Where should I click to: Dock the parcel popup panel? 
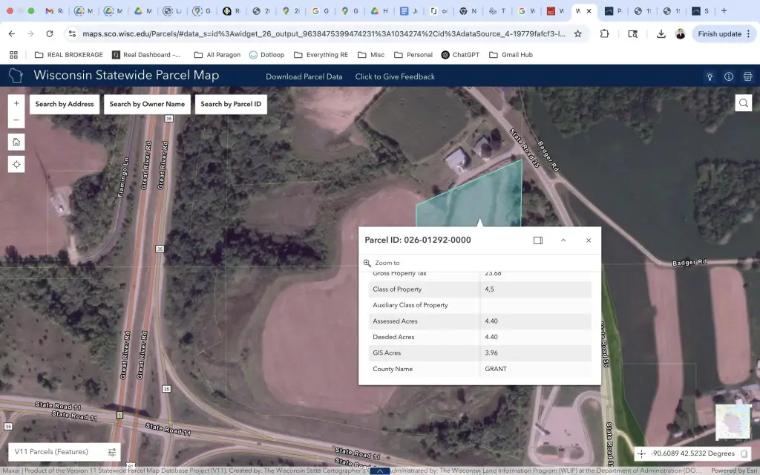point(538,240)
